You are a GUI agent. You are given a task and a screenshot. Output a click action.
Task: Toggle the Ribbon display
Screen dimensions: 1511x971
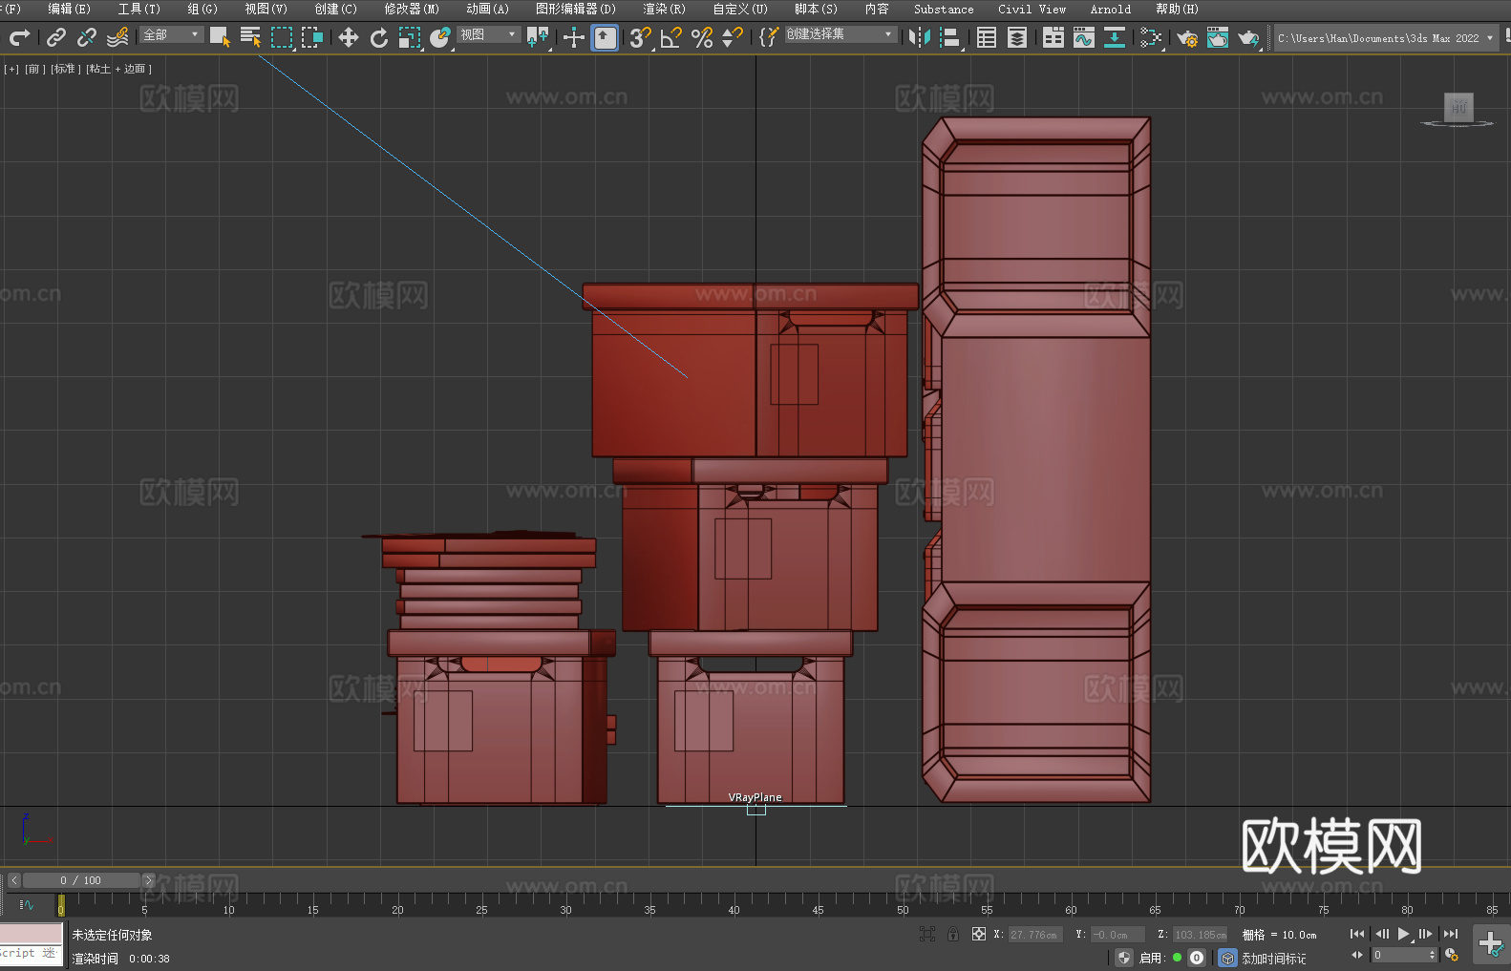click(x=1053, y=37)
